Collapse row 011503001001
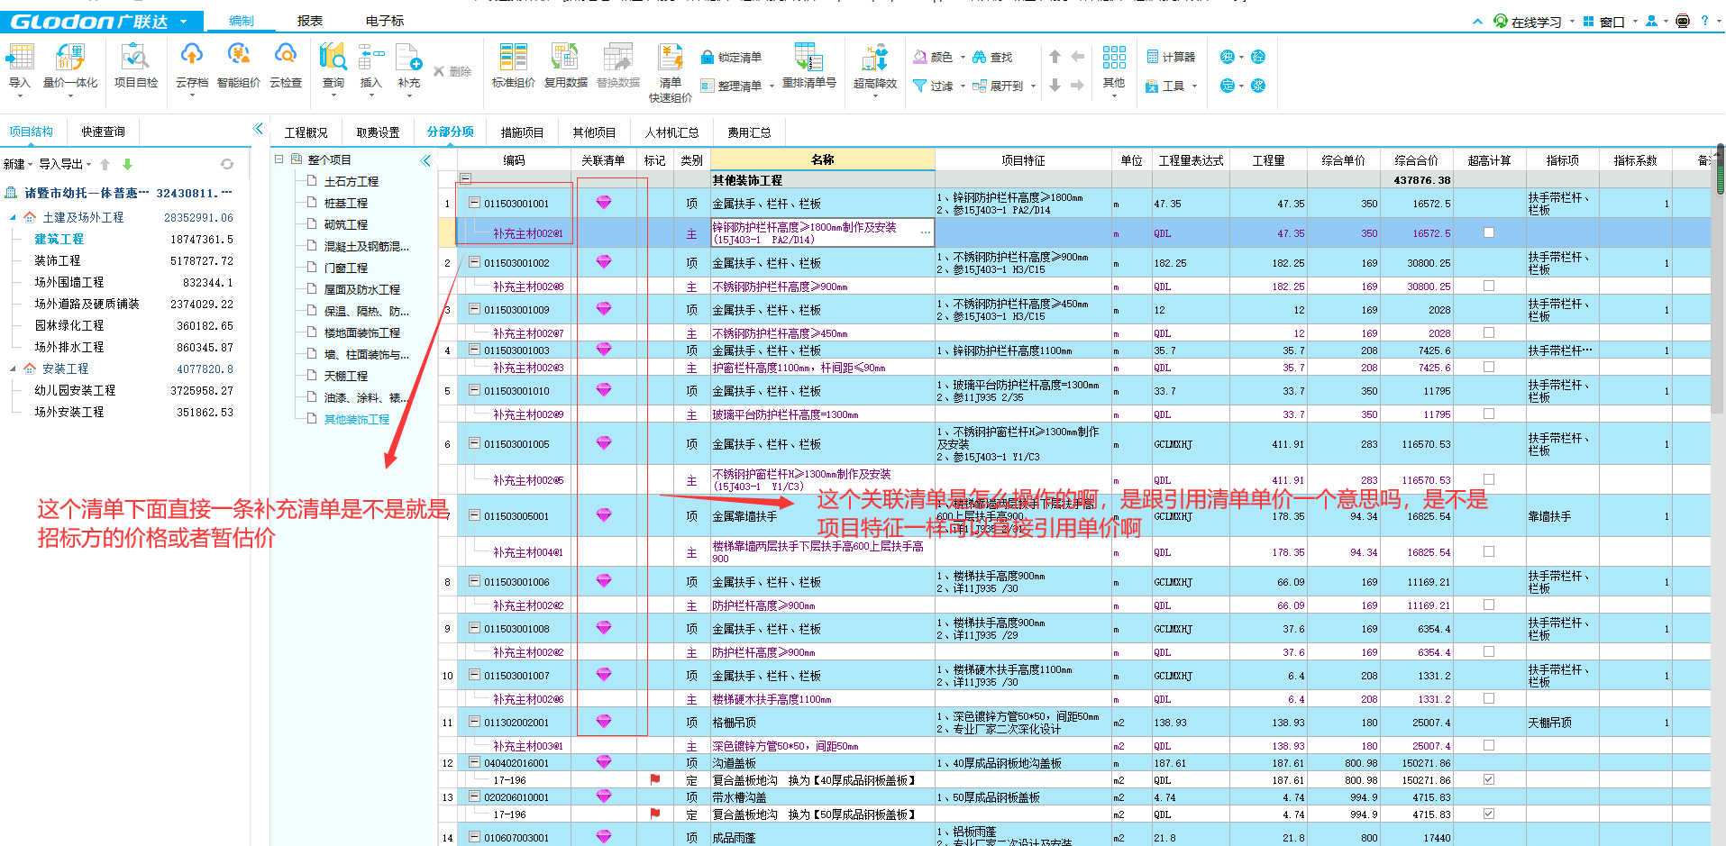 [x=474, y=203]
